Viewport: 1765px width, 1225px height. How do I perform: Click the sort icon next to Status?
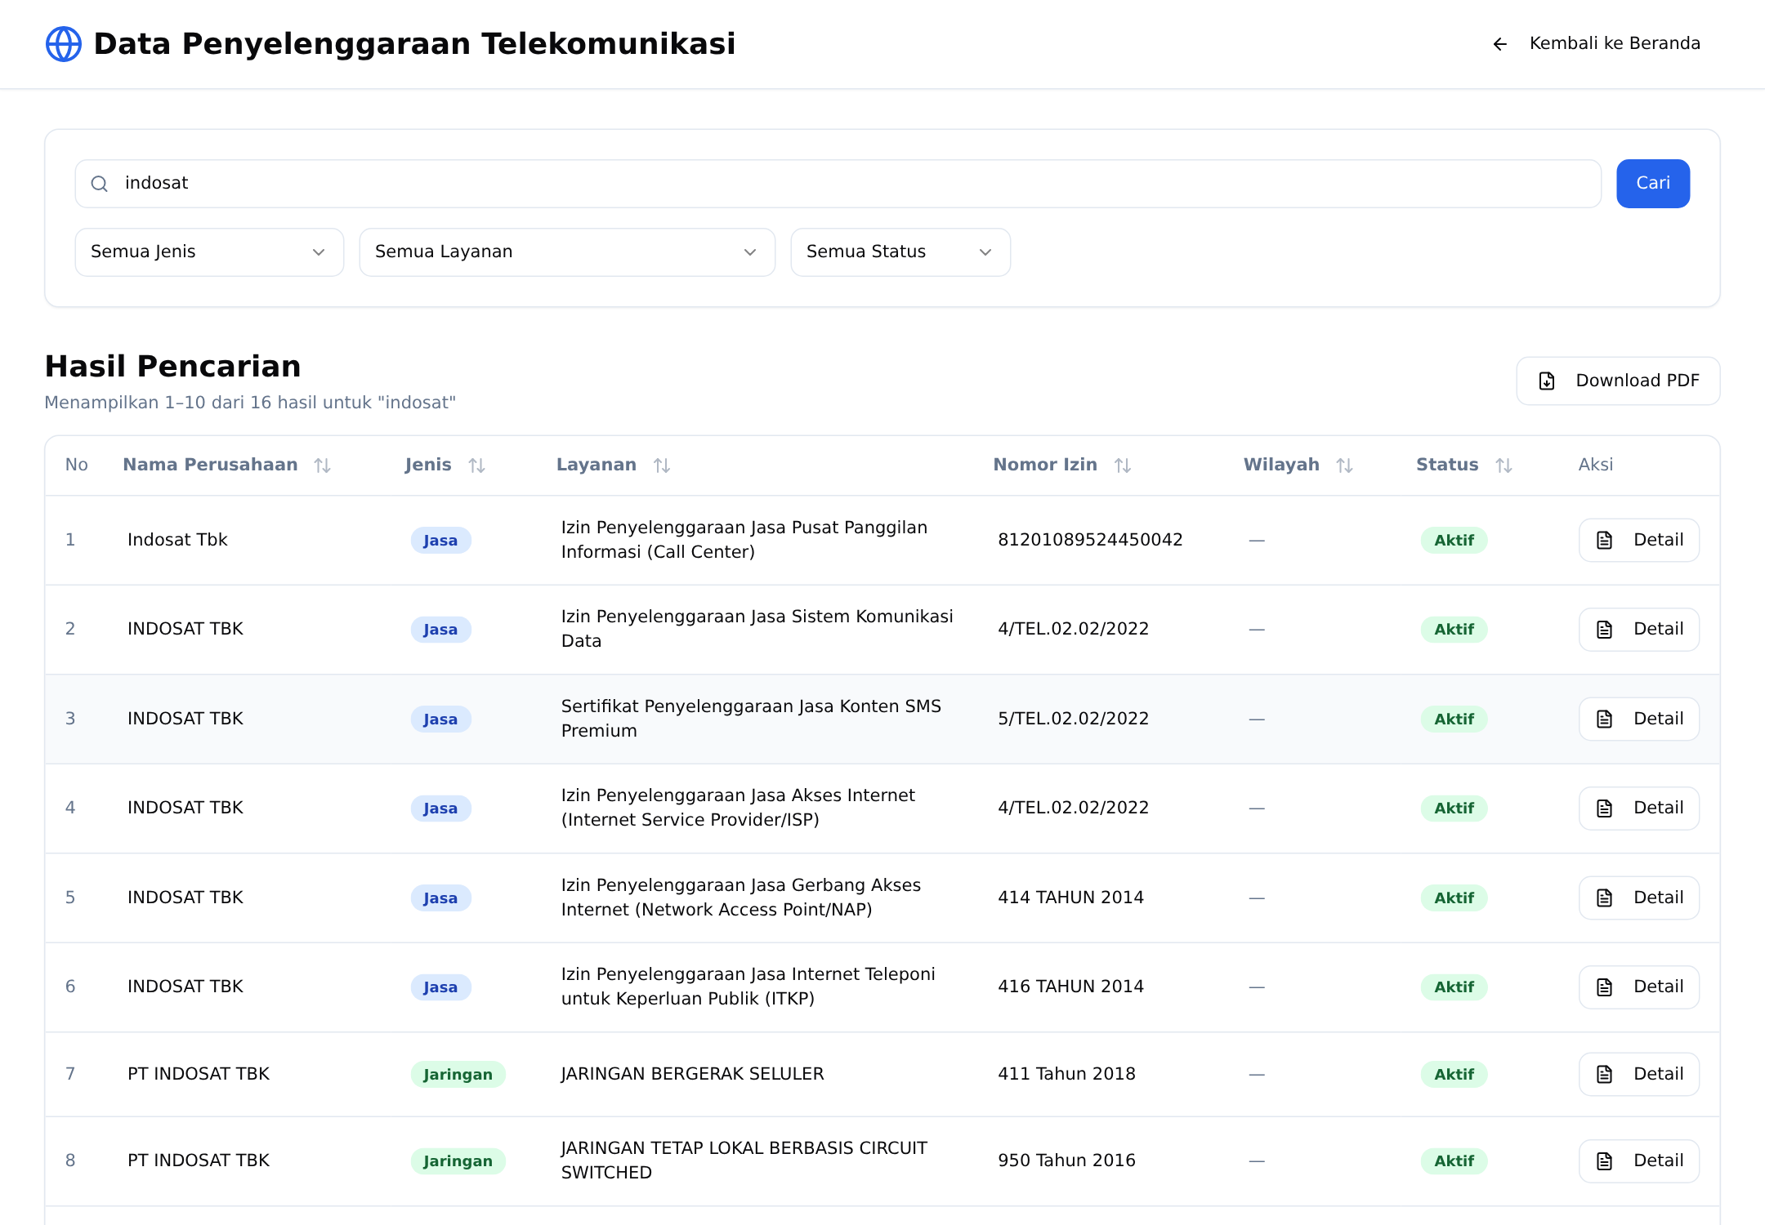click(1504, 465)
